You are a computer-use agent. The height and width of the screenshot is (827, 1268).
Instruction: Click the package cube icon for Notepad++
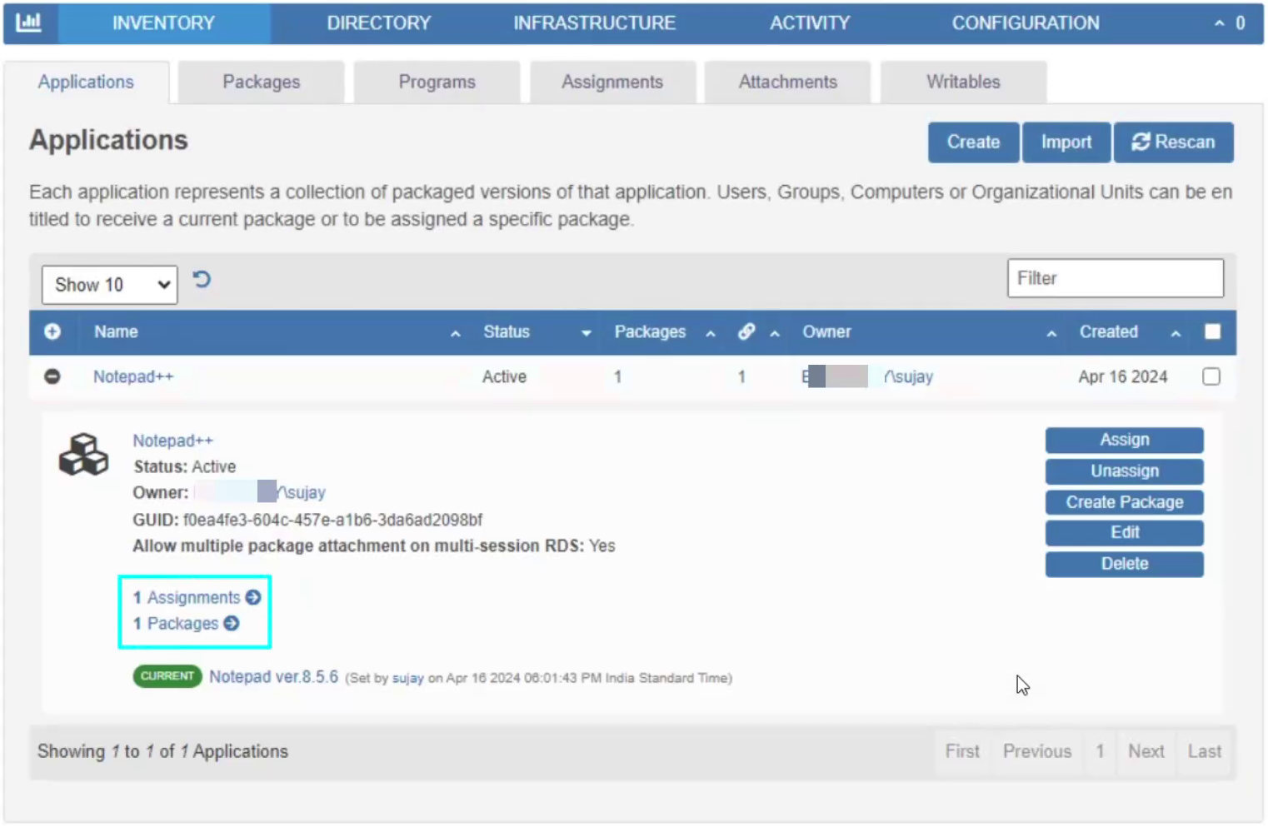pyautogui.click(x=82, y=455)
